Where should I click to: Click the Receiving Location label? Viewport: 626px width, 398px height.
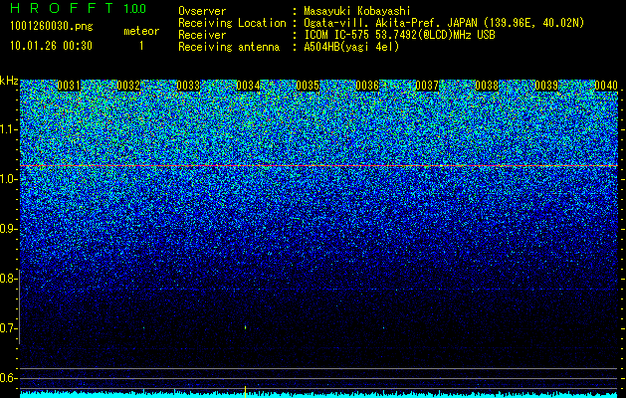click(x=232, y=23)
